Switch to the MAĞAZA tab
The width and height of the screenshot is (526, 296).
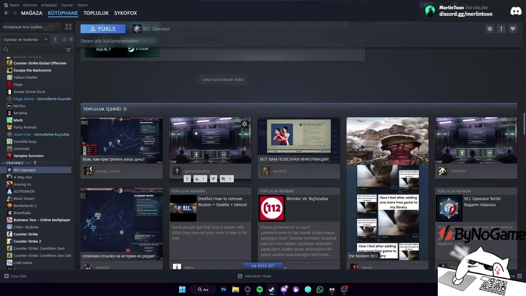click(32, 13)
